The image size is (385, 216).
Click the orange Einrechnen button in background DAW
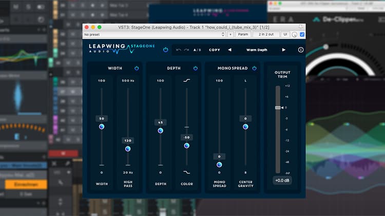pos(26,184)
